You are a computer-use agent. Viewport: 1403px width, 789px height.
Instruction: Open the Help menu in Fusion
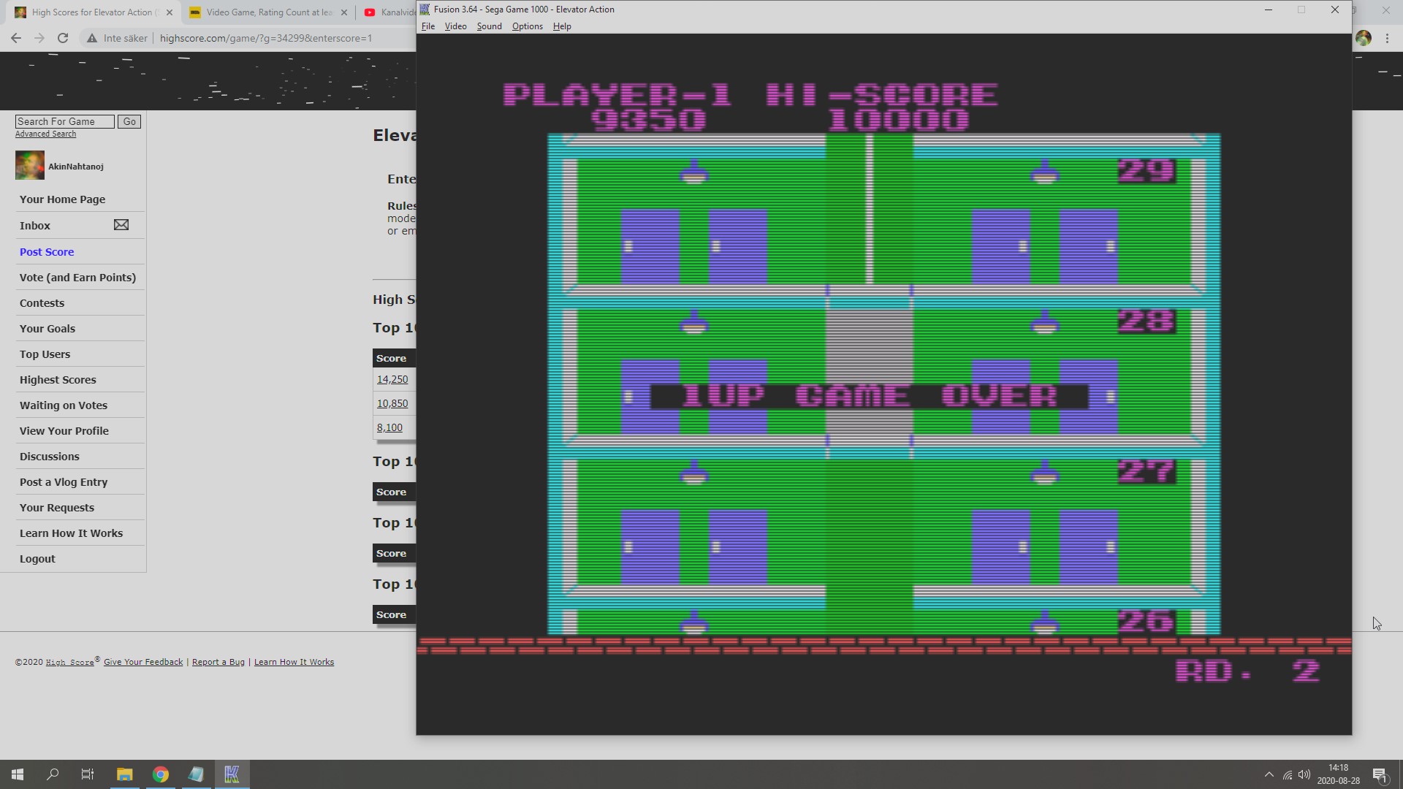(x=562, y=26)
